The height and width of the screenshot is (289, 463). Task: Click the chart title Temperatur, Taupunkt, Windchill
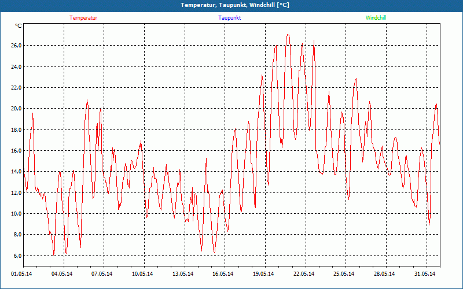pyautogui.click(x=235, y=5)
